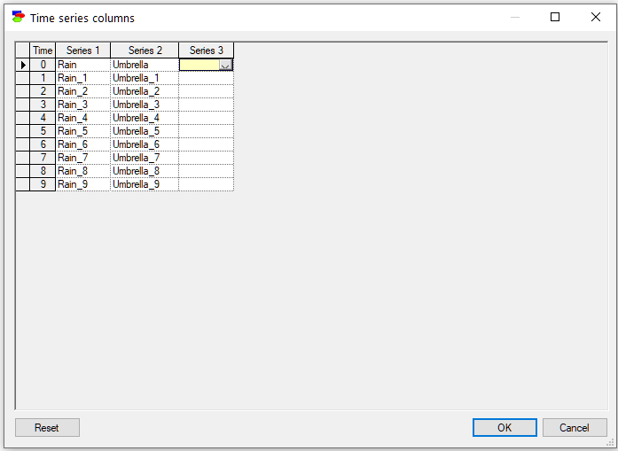Select the Umbrella_7 cell
Viewport: 618px width, 451px height.
145,158
